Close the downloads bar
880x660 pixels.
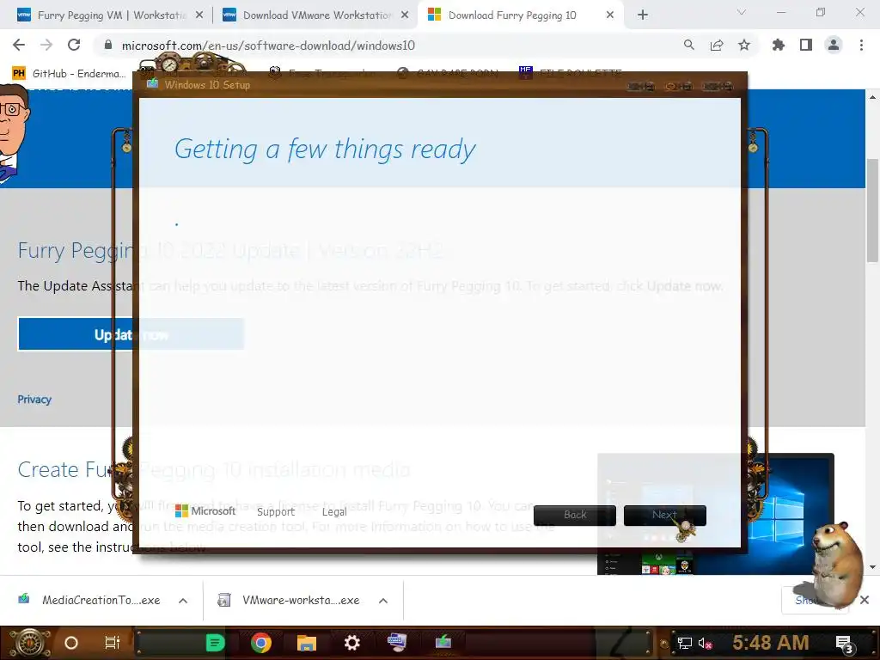click(865, 600)
